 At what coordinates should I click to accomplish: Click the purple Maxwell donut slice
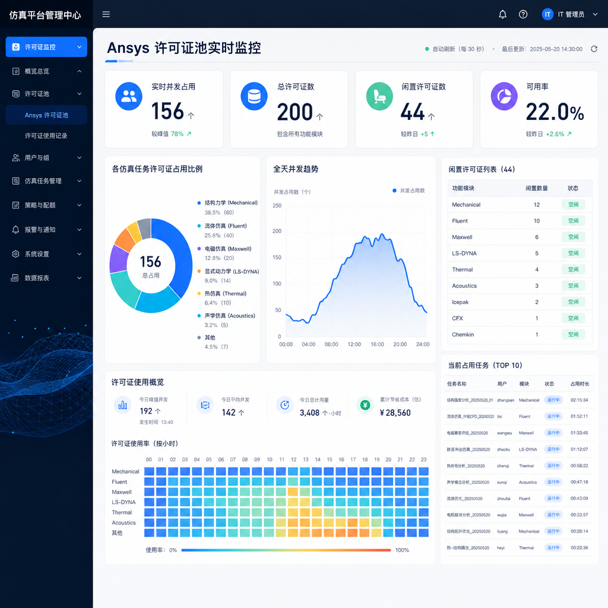click(x=118, y=259)
